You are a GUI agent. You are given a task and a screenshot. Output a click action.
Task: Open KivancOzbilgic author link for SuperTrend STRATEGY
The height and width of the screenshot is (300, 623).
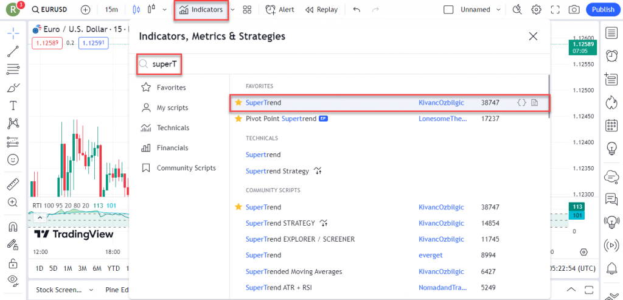441,223
